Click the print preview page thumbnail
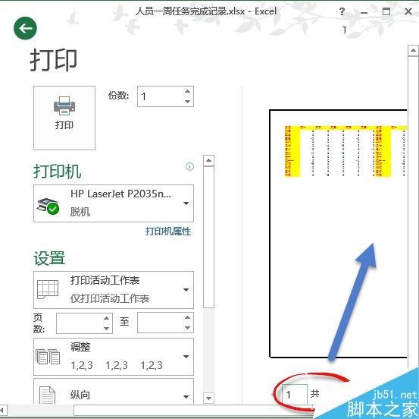 coord(338,234)
